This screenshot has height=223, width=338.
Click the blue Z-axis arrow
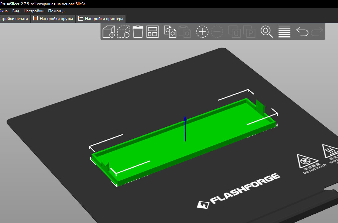[185, 128]
